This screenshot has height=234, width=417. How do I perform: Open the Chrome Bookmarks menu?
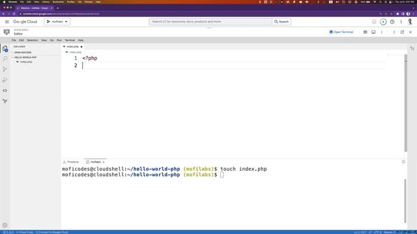coord(58,2)
